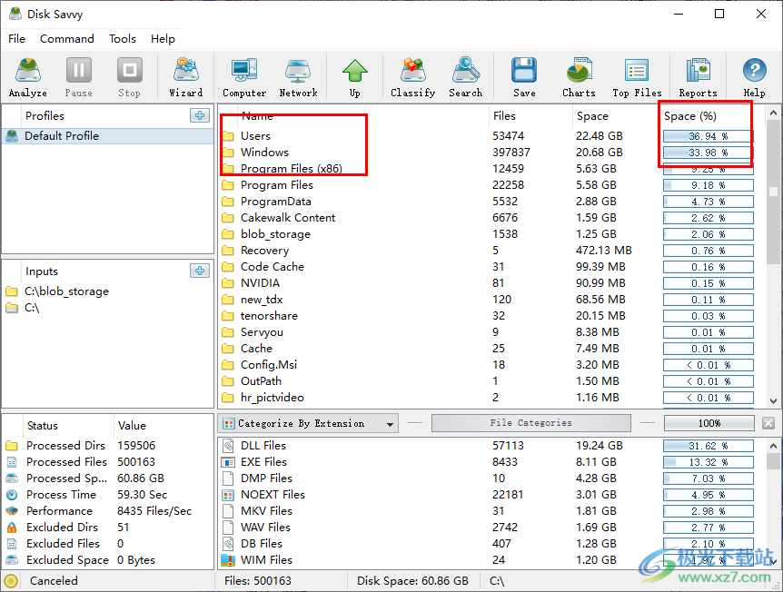
Task: Click the EXE Files category icon
Action: click(228, 462)
